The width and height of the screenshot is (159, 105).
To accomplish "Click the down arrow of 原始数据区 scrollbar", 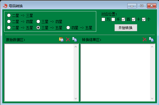I will click(76, 98).
